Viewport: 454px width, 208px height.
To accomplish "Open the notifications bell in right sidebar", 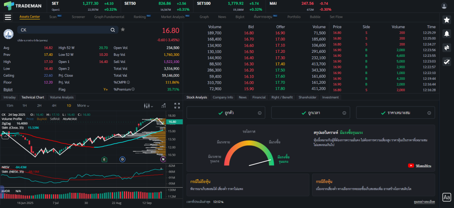I will click(447, 33).
